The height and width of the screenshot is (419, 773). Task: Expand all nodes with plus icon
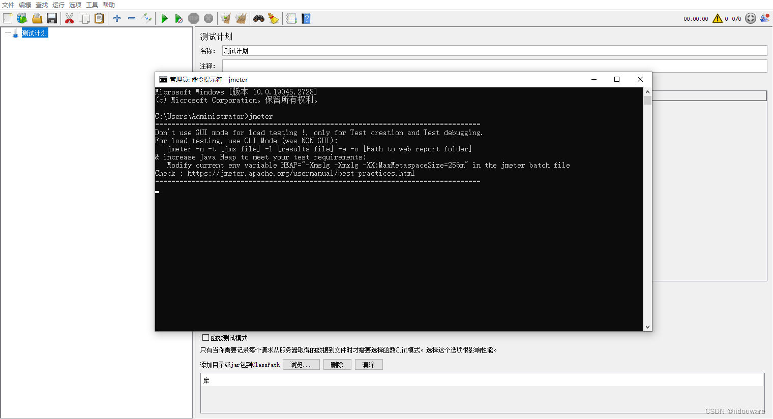[x=117, y=18]
